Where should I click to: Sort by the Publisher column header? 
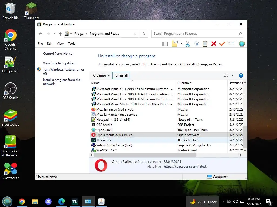202,83
